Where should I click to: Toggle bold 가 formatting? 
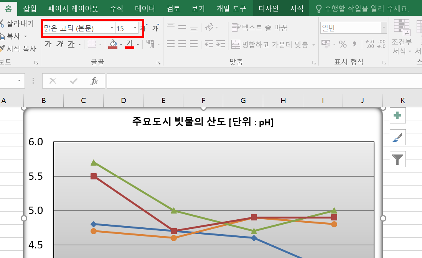click(48, 44)
